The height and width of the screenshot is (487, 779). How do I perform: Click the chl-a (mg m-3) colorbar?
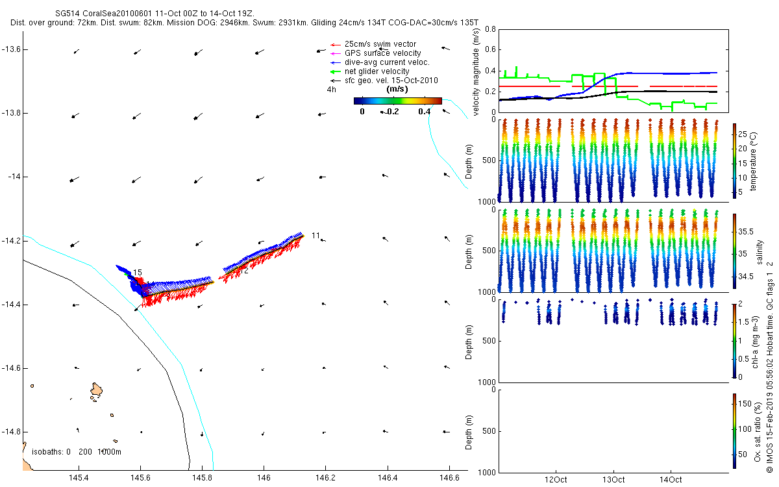point(734,340)
